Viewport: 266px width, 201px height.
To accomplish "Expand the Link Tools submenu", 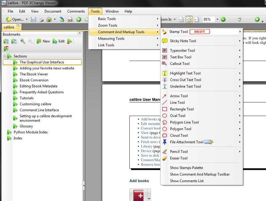I will coord(125,45).
